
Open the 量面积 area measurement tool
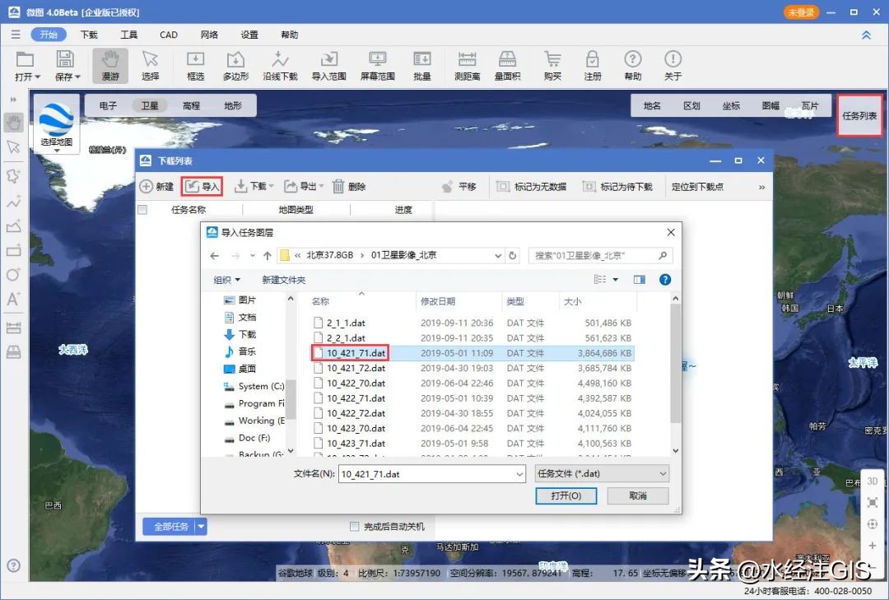(507, 65)
